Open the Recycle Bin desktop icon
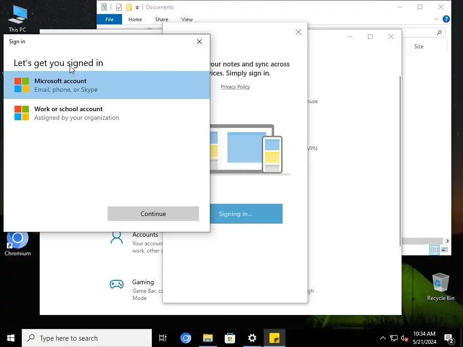Viewport: 463px width, 347px height. (x=440, y=287)
